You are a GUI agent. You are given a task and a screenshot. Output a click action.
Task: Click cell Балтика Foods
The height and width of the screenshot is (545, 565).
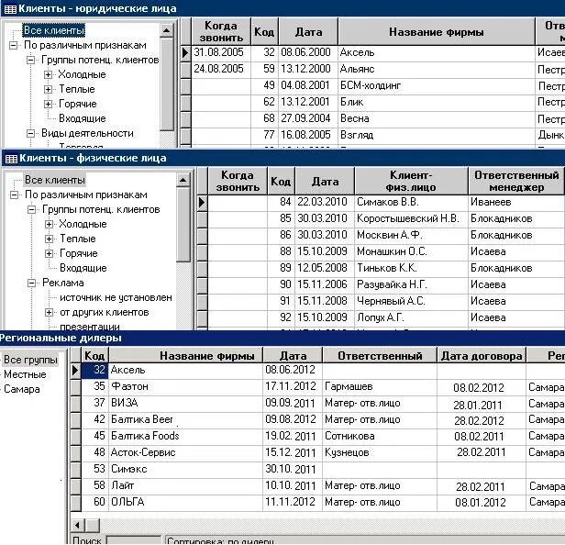click(185, 436)
